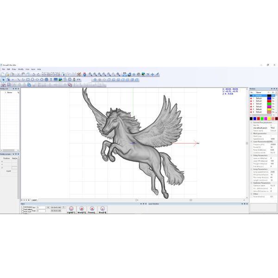Click the Param button in Mark panel
The width and height of the screenshot is (278, 278).
92,210
